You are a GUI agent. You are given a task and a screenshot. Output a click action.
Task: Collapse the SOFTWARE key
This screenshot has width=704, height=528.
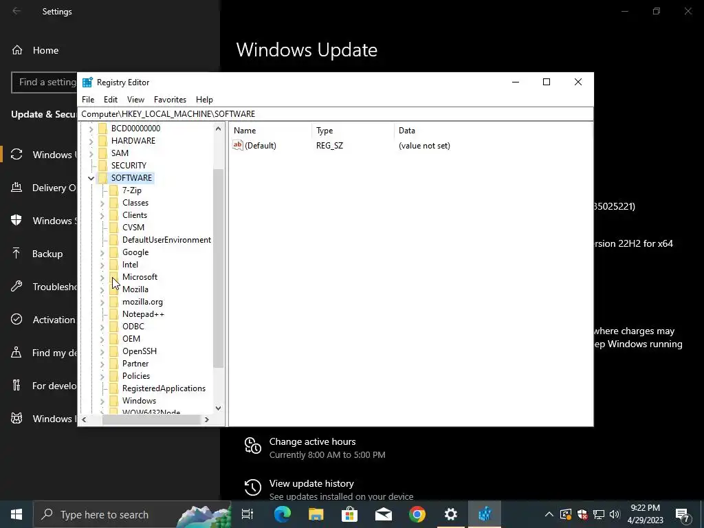tap(91, 178)
